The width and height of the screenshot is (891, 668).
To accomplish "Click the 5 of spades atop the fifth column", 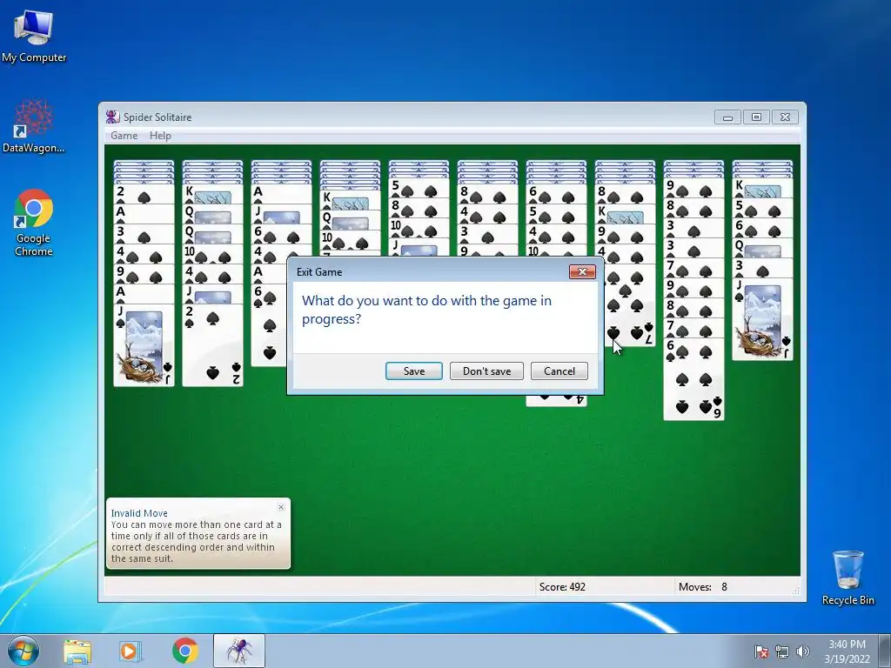I will click(419, 188).
